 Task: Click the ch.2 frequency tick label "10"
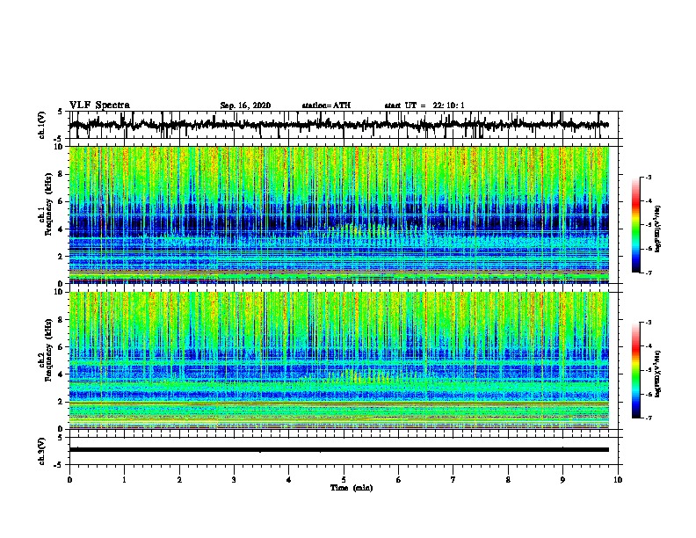tap(59, 292)
